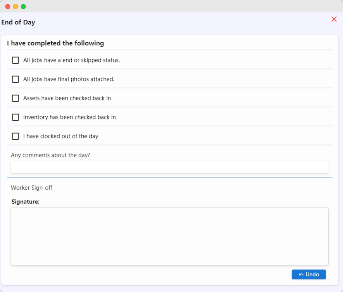Click the 'I have clocked out of the day' text

click(60, 136)
